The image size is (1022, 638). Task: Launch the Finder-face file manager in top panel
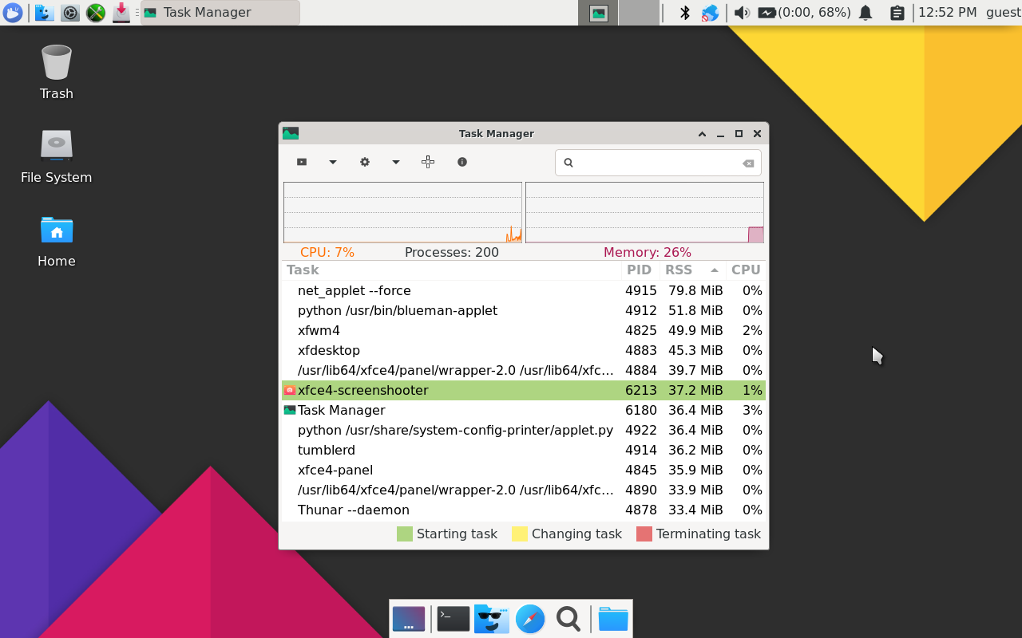(45, 13)
